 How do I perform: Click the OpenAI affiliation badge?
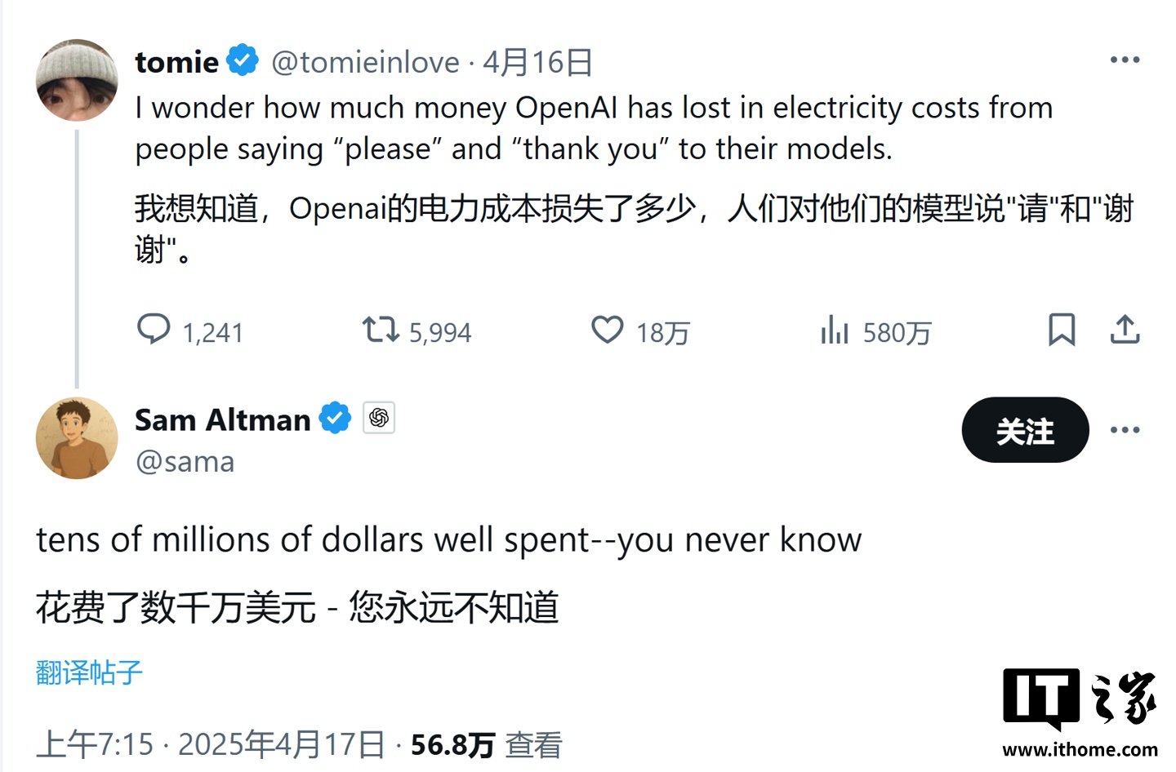tap(379, 418)
